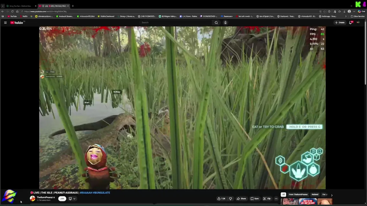Open TheBurntPeanut channel avatar
This screenshot has height=206, width=367.
(x=32, y=199)
